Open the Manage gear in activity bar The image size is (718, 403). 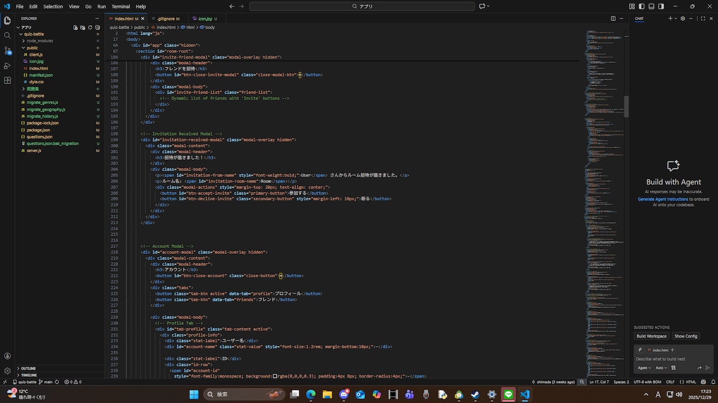tap(8, 371)
